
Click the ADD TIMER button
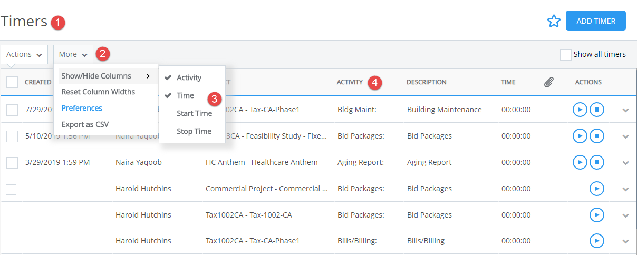click(x=595, y=21)
